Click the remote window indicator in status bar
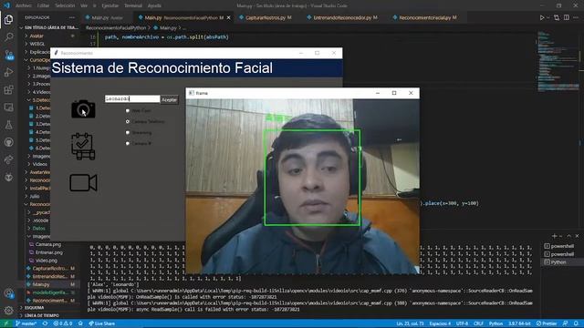Image resolution: width=584 pixels, height=328 pixels. [x=6, y=323]
